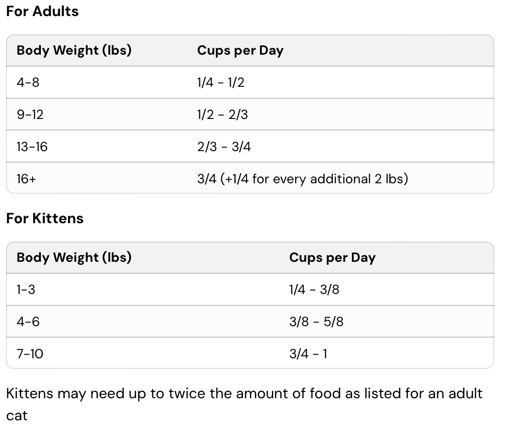Screen dimensions: 509x429
Task: Click '3/4 (+1/4 for every additional 2 lbs)'
Action: [x=302, y=178]
